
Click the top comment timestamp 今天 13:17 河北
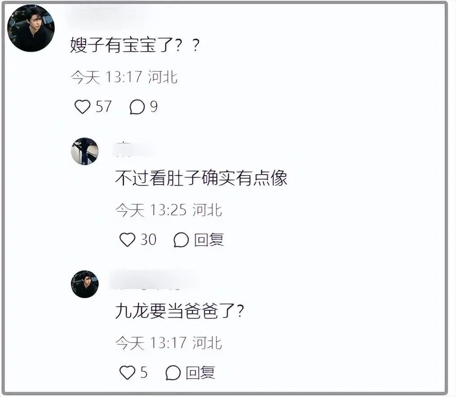click(x=124, y=77)
